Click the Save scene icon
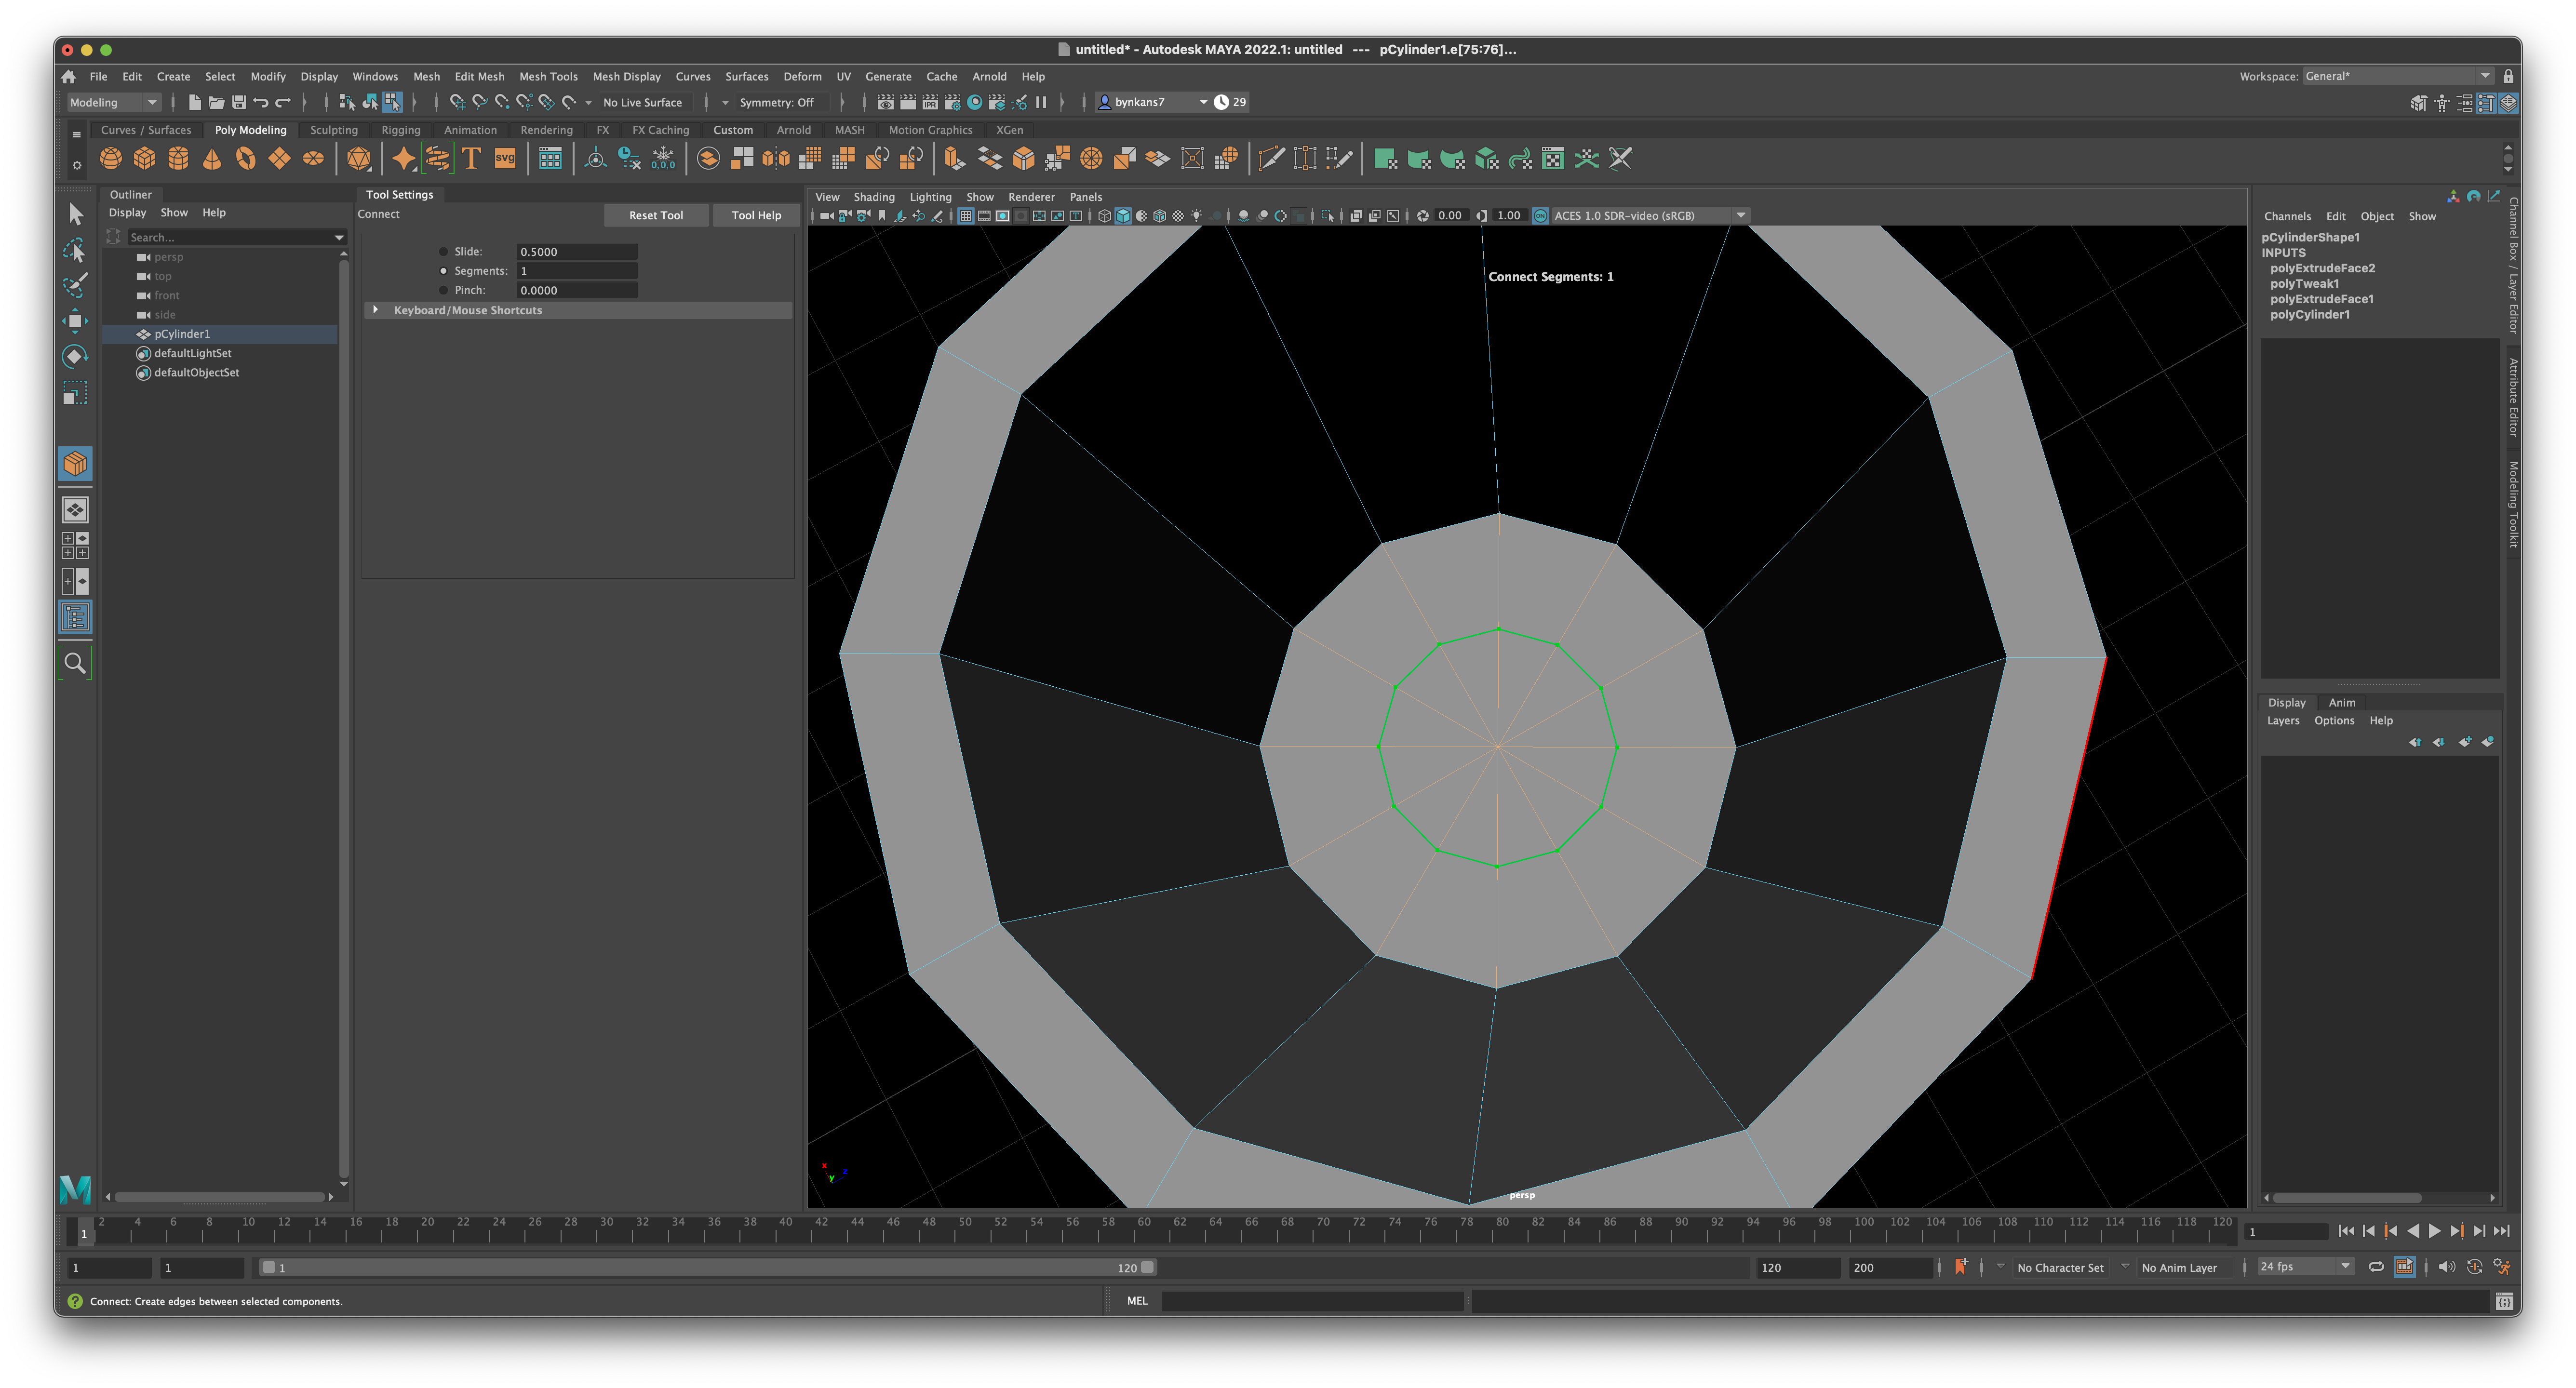The width and height of the screenshot is (2576, 1388). tap(239, 102)
